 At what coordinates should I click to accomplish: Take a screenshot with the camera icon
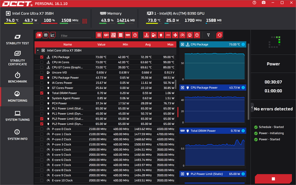[264, 3]
